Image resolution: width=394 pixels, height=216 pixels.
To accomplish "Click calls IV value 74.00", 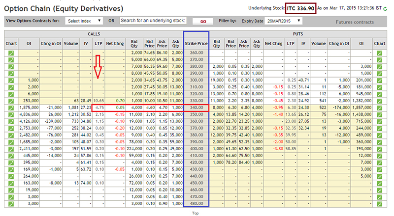I will 86,183.
